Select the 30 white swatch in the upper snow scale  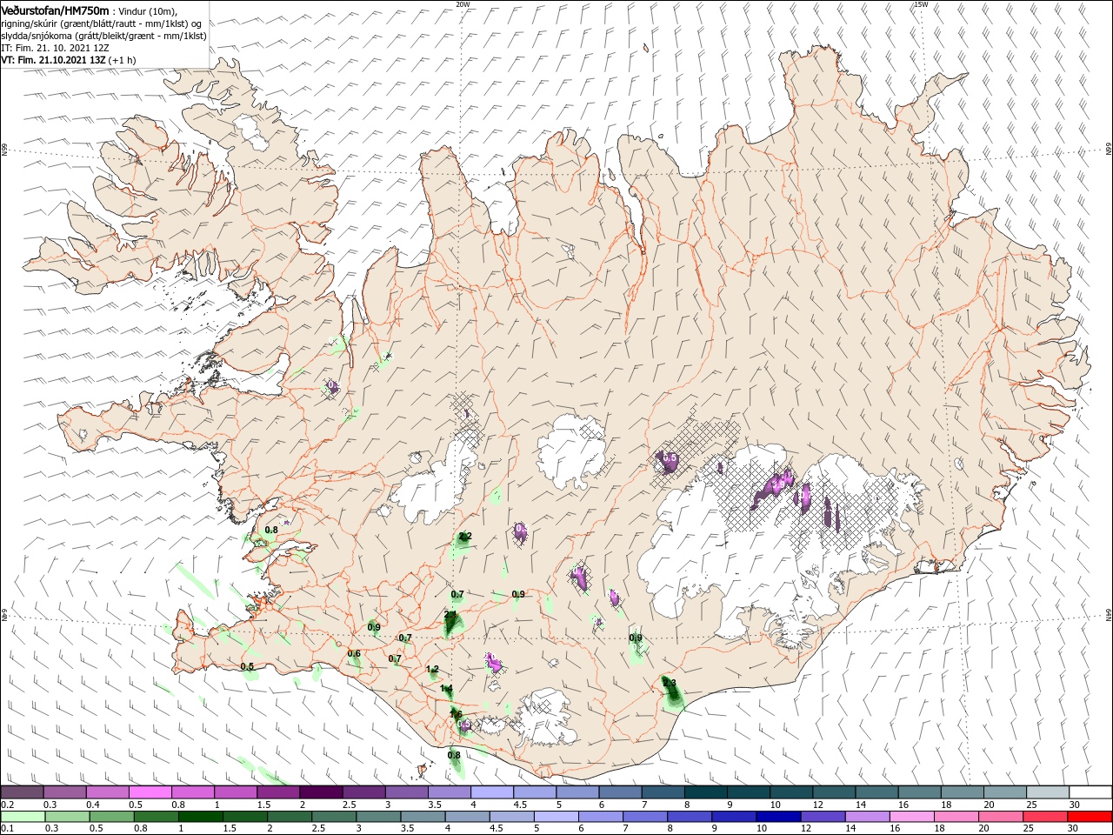pyautogui.click(x=1091, y=792)
